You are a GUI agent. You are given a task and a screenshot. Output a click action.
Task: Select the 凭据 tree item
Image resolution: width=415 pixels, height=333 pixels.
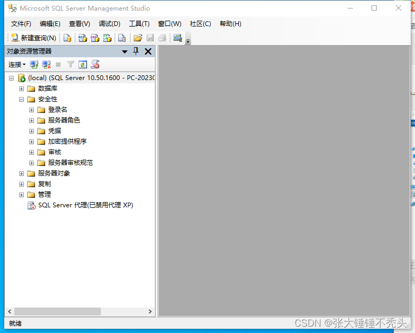[55, 130]
